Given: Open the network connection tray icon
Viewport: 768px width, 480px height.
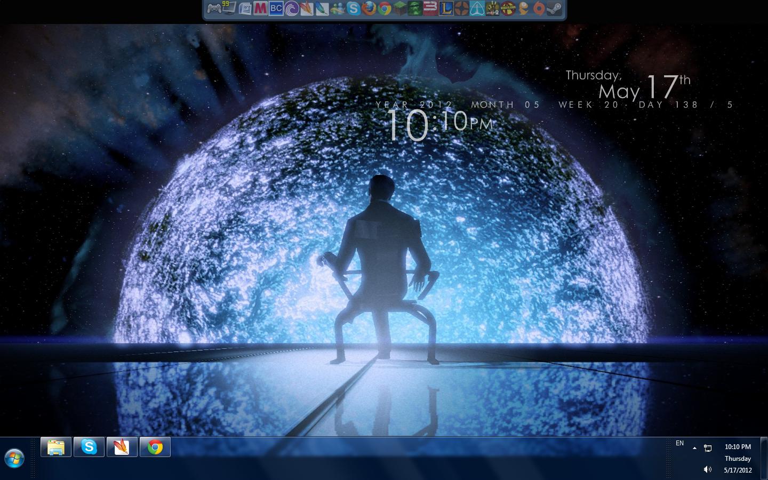Looking at the screenshot, I should click(708, 448).
